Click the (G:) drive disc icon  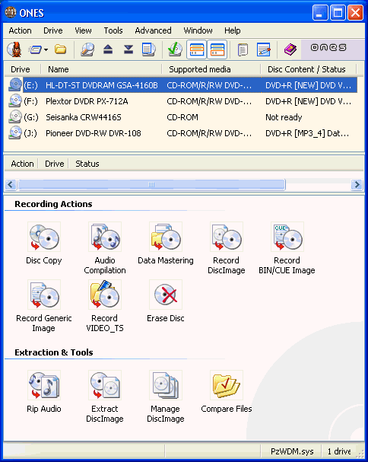[15, 116]
